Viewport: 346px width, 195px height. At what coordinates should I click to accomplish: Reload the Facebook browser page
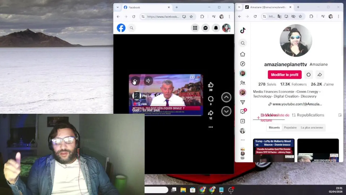134,17
